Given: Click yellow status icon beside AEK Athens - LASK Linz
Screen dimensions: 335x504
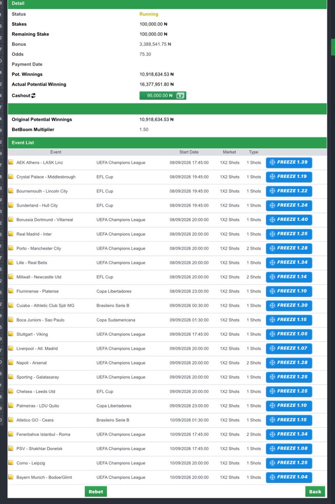Looking at the screenshot, I should pos(11,163).
